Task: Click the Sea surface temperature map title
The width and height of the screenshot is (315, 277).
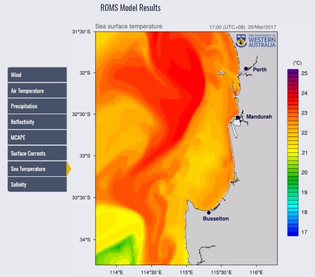Action: tap(129, 27)
